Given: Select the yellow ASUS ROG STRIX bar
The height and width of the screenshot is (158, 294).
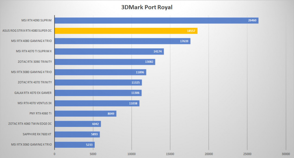Looking at the screenshot, I should pos(126,31).
